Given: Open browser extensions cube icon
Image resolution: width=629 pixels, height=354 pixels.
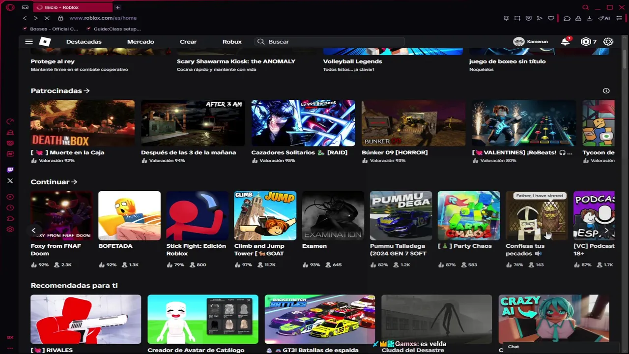Looking at the screenshot, I should pyautogui.click(x=567, y=18).
